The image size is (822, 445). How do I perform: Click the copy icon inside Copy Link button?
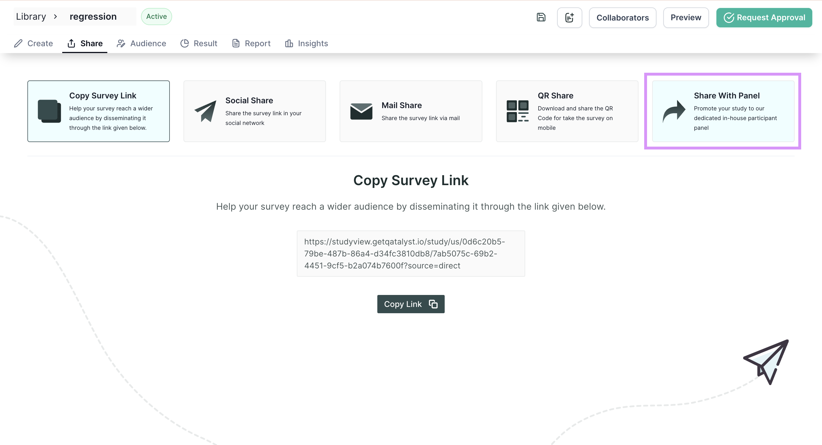[x=433, y=304]
